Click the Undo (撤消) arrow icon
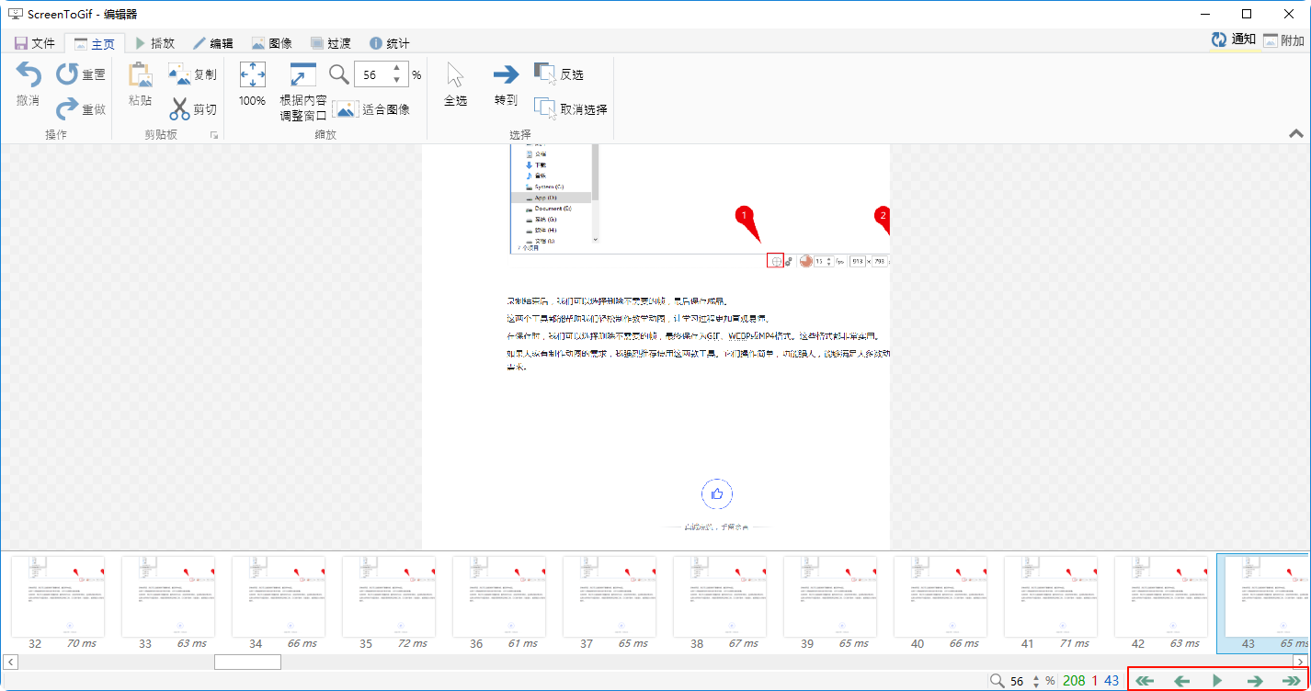 tap(28, 75)
